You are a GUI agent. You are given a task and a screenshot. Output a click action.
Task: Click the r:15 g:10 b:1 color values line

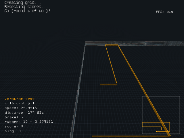point(20,103)
